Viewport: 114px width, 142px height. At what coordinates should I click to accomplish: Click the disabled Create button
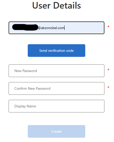56,131
